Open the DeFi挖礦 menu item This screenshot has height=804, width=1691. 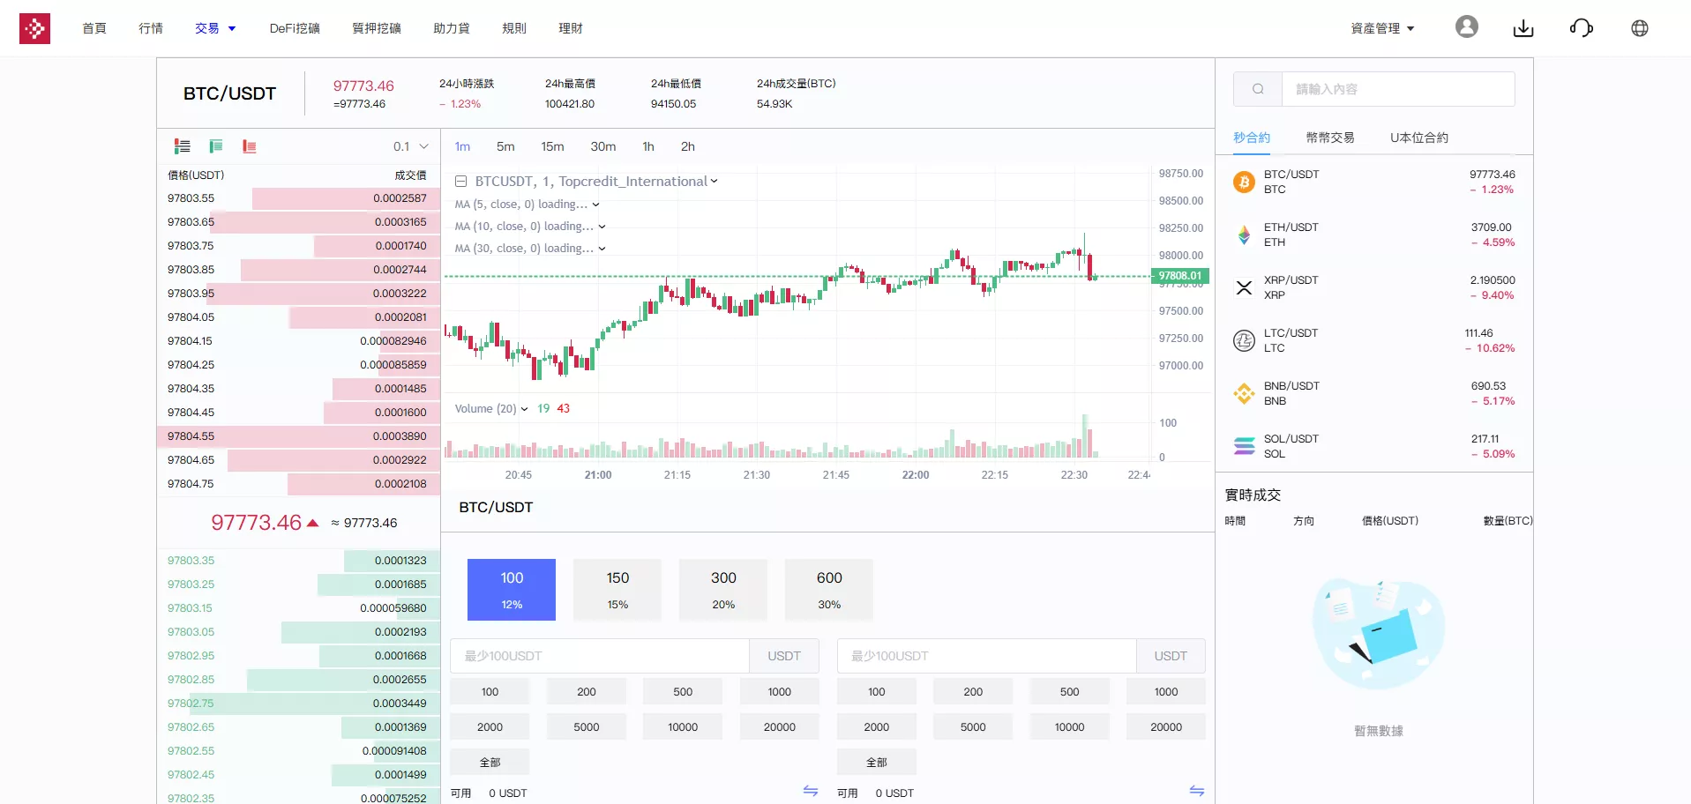coord(295,27)
